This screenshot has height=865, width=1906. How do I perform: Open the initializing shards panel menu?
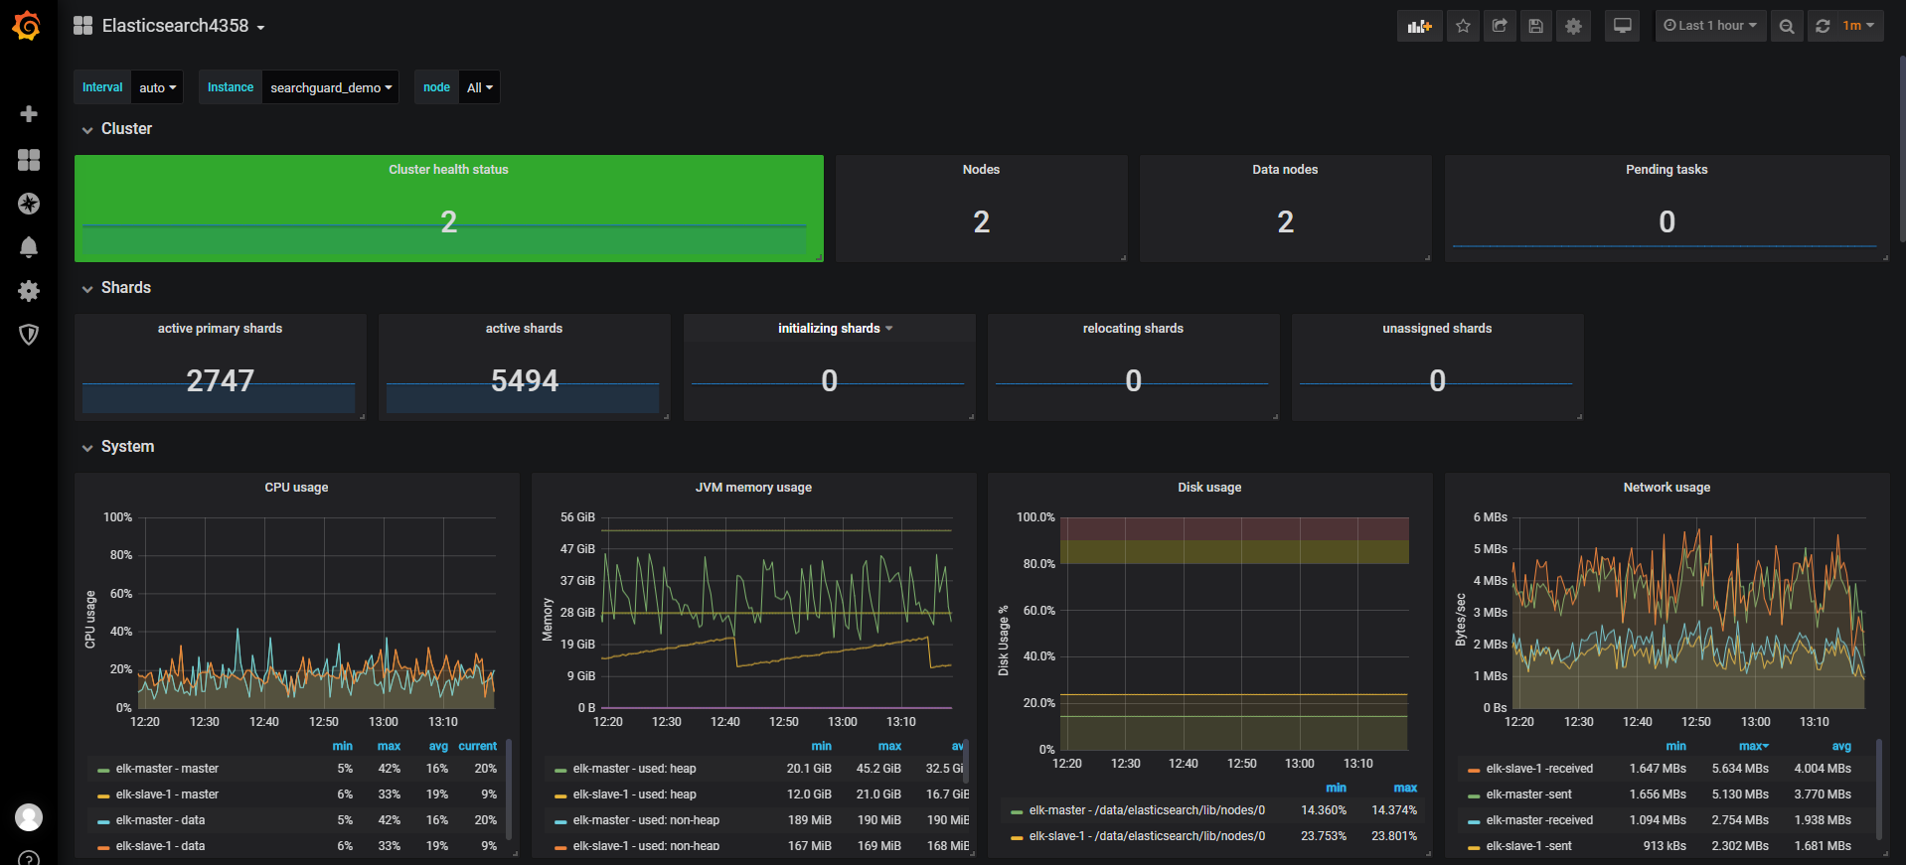835,329
